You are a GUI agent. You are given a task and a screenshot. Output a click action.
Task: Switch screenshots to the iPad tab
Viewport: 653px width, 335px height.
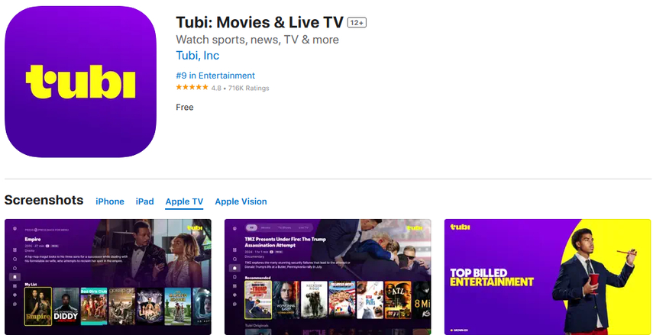pyautogui.click(x=144, y=201)
